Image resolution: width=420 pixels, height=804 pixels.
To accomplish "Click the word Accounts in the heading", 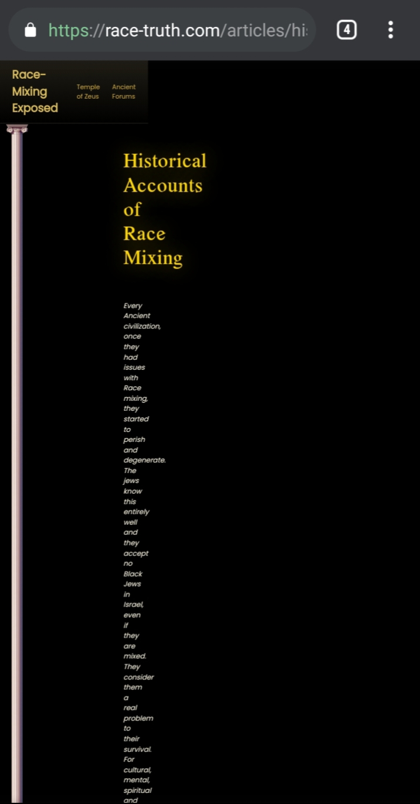I will point(162,186).
